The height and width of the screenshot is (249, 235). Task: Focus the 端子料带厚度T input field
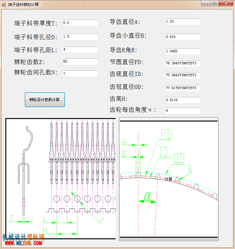80,23
